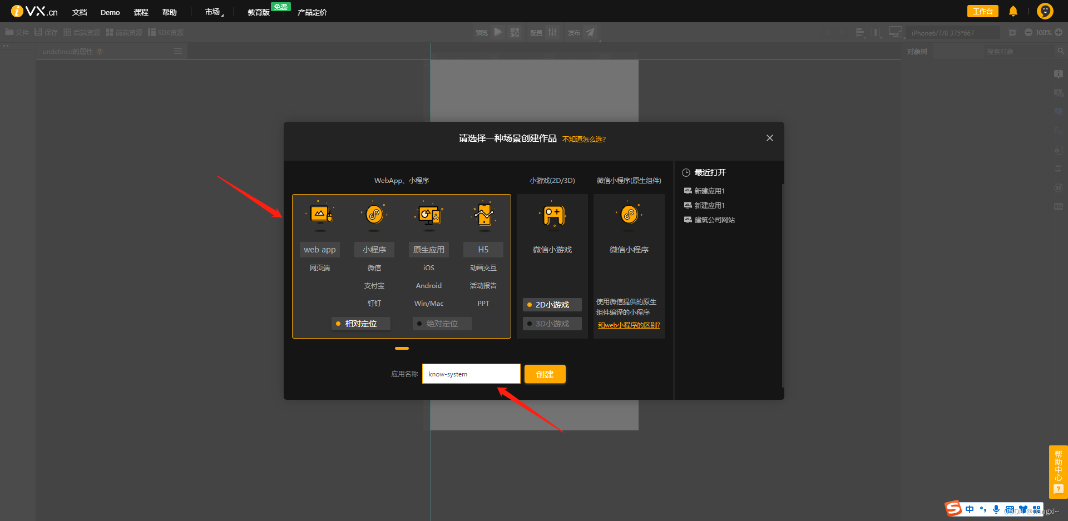Click the device type monitor icon

click(895, 32)
